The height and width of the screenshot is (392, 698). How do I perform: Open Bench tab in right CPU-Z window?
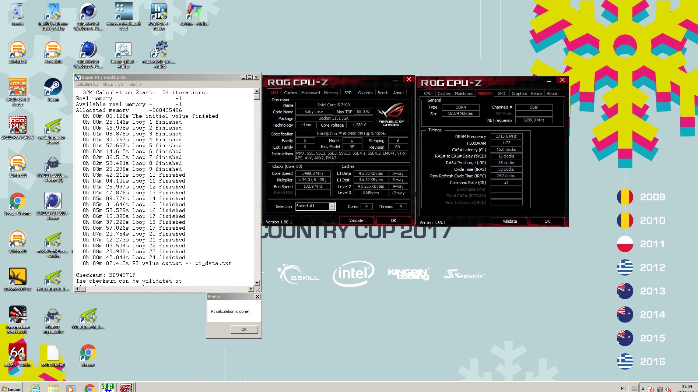point(536,93)
